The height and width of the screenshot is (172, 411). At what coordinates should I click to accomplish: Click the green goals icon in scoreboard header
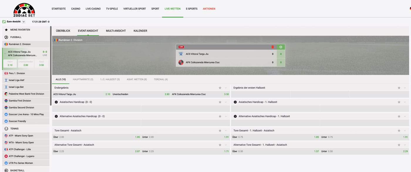pyautogui.click(x=281, y=47)
